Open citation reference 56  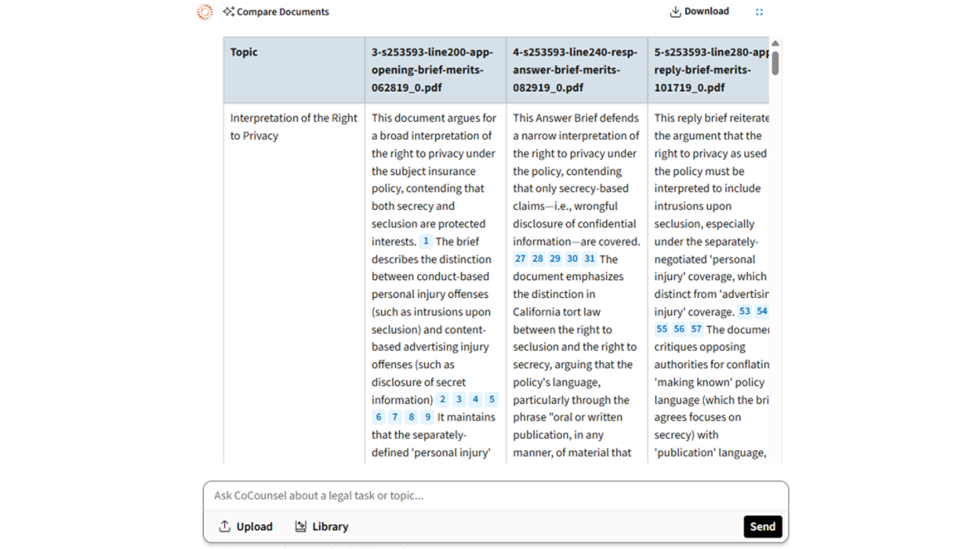click(x=679, y=329)
